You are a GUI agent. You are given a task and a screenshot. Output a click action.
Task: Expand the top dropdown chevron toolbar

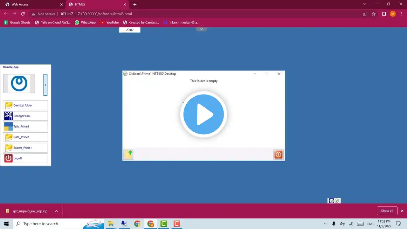click(201, 29)
